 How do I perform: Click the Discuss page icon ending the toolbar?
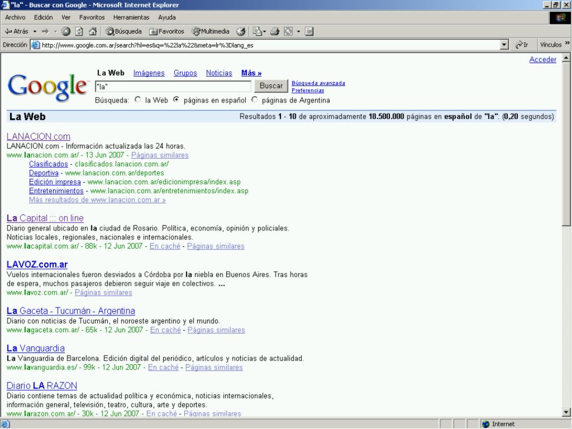[x=309, y=31]
